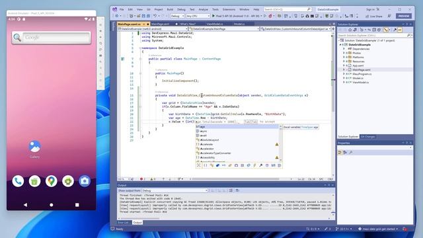Click the PREVIEW button
The width and height of the screenshot is (423, 238).
[404, 16]
